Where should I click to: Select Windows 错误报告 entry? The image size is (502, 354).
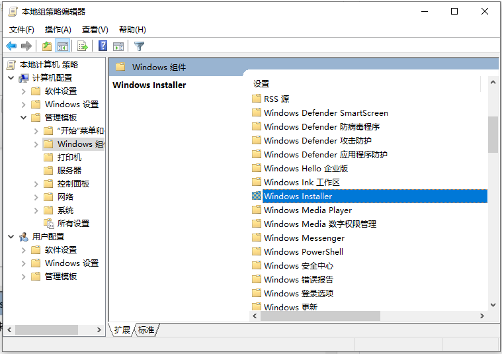pyautogui.click(x=298, y=279)
